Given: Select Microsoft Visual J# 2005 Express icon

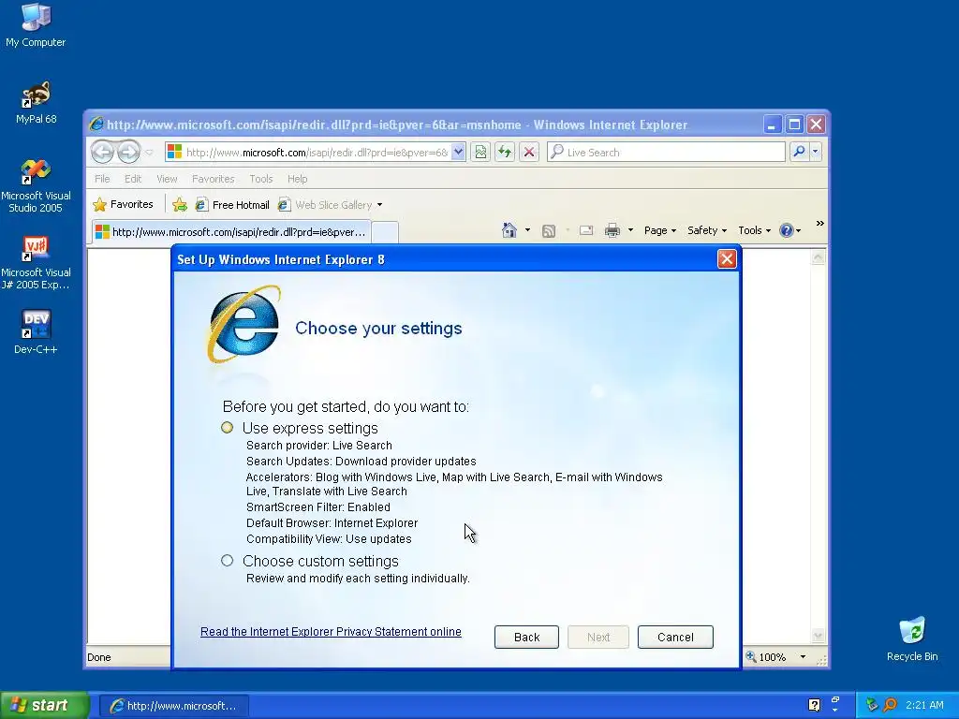Looking at the screenshot, I should (x=36, y=263).
